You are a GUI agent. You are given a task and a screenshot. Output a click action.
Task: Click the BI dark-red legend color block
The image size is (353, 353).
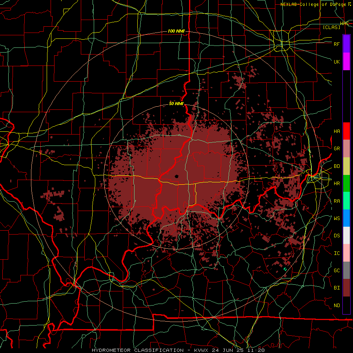click(x=346, y=288)
